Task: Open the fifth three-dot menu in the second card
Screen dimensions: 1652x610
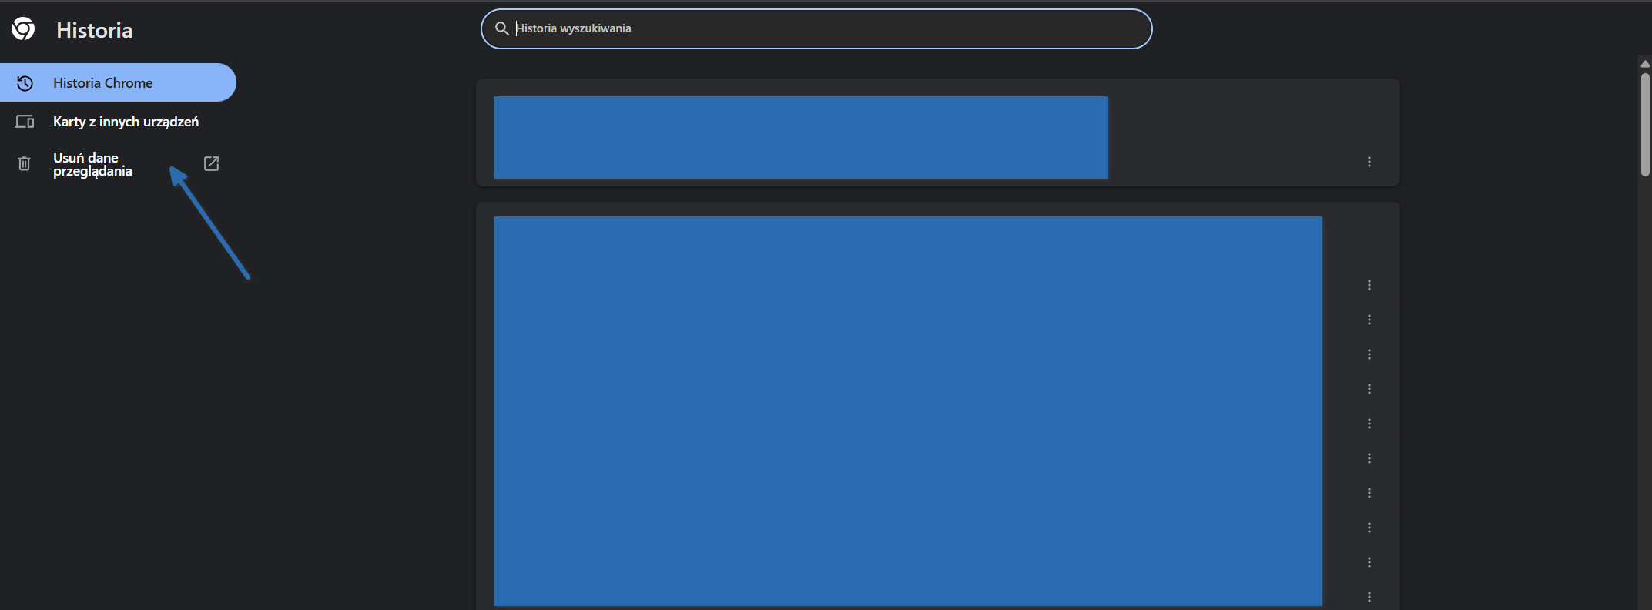Action: tap(1369, 424)
